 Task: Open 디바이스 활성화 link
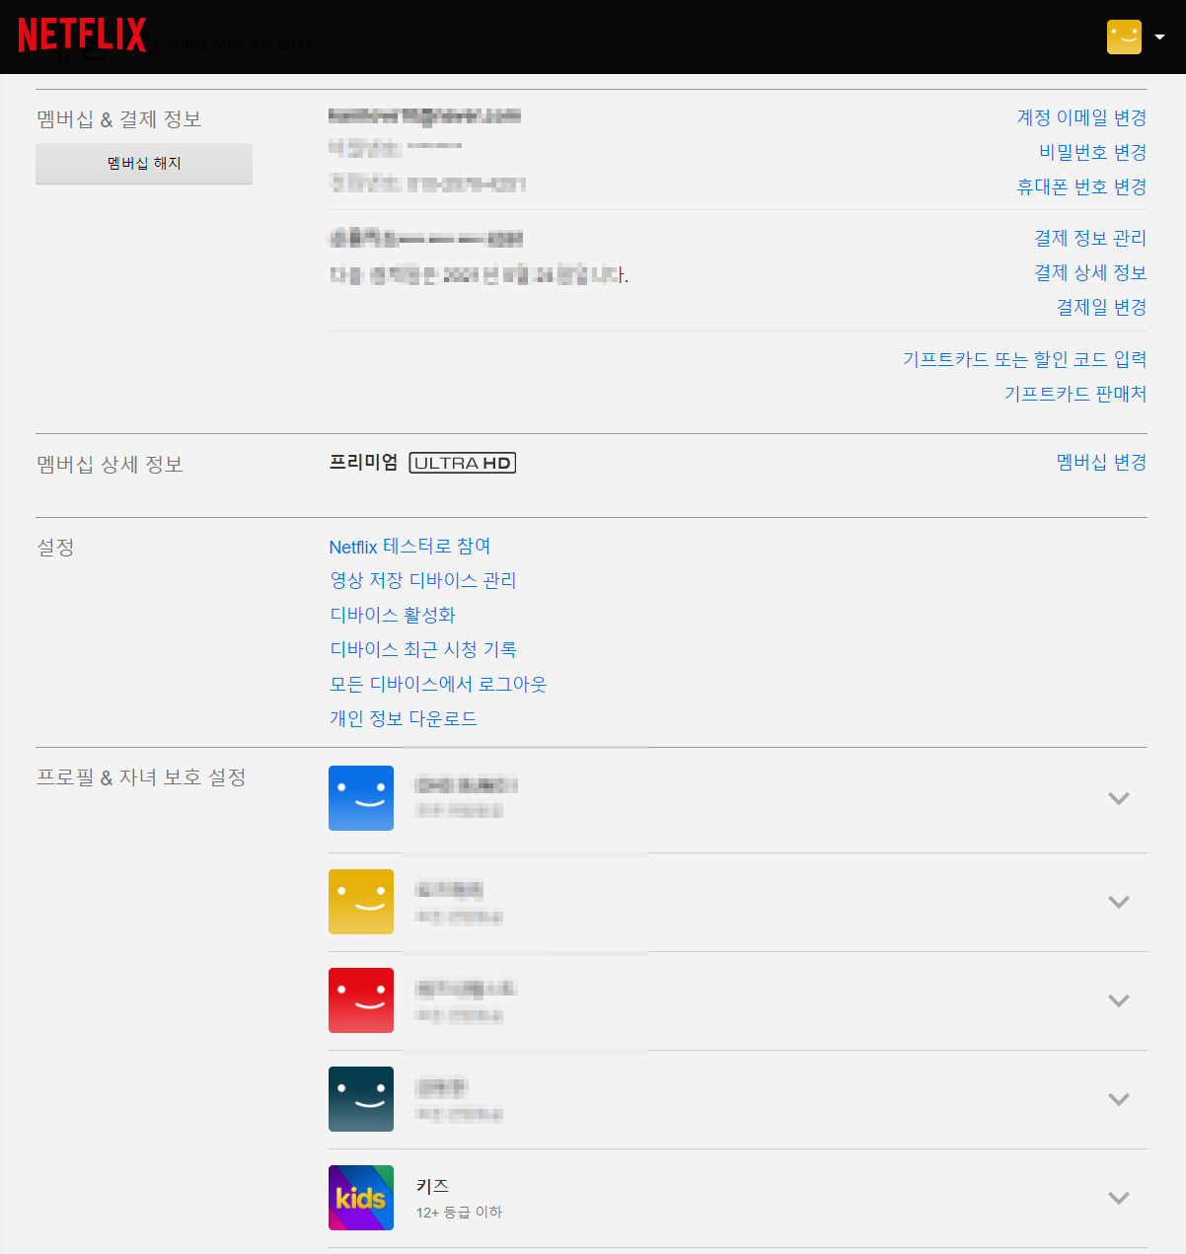tap(393, 615)
